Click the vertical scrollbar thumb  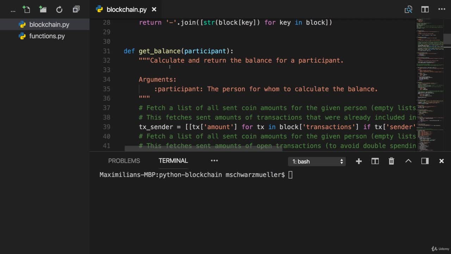447,40
